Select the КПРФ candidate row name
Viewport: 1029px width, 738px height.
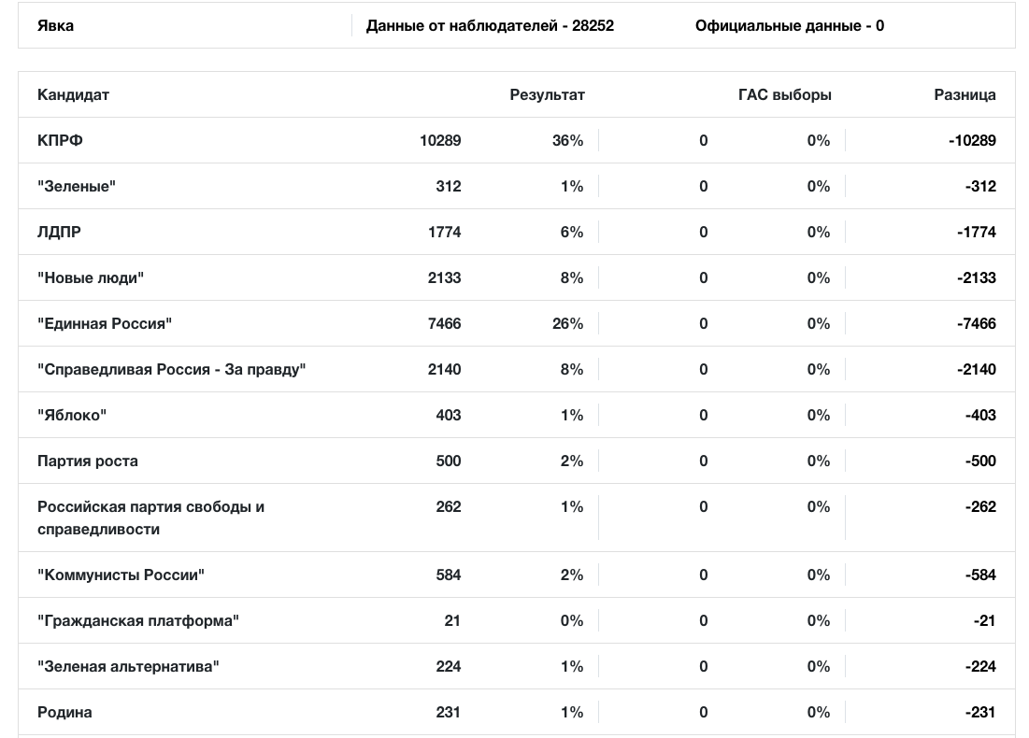[60, 140]
